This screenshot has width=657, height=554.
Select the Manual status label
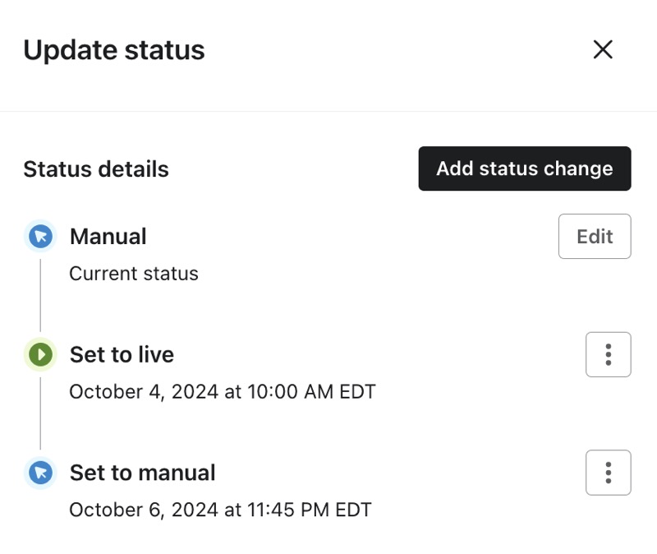pos(108,237)
